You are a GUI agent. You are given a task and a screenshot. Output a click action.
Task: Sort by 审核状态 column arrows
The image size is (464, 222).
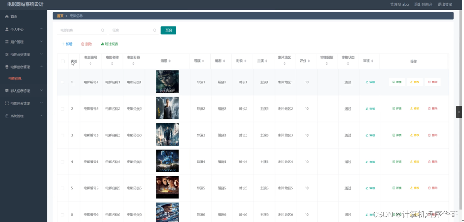(x=348, y=63)
